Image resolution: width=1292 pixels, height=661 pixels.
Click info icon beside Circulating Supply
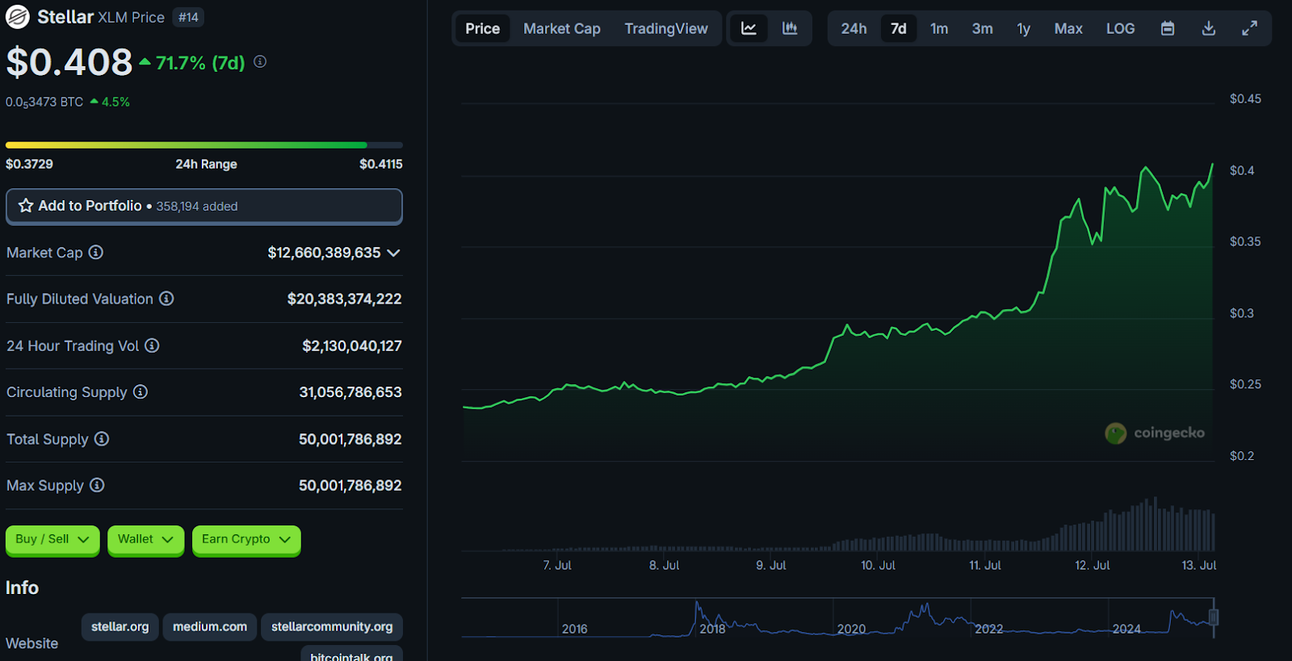click(x=141, y=392)
